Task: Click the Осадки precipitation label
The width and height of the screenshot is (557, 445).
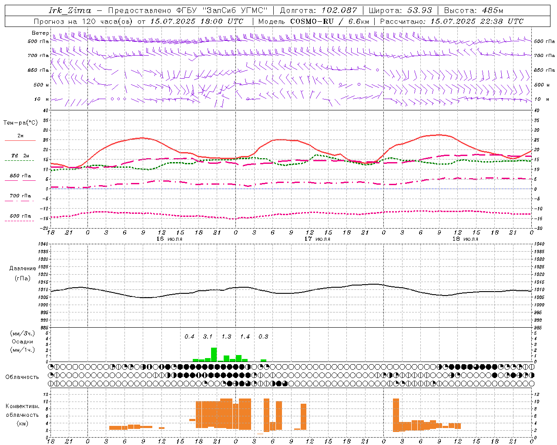Action: [x=23, y=342]
